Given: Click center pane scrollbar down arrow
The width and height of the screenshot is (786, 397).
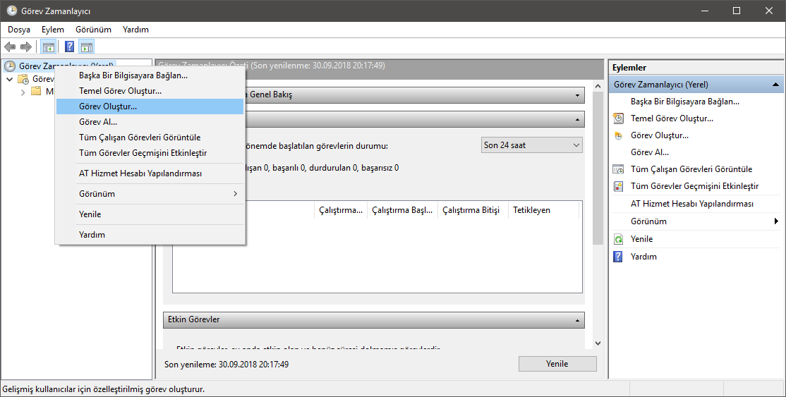Looking at the screenshot, I should click(x=598, y=343).
